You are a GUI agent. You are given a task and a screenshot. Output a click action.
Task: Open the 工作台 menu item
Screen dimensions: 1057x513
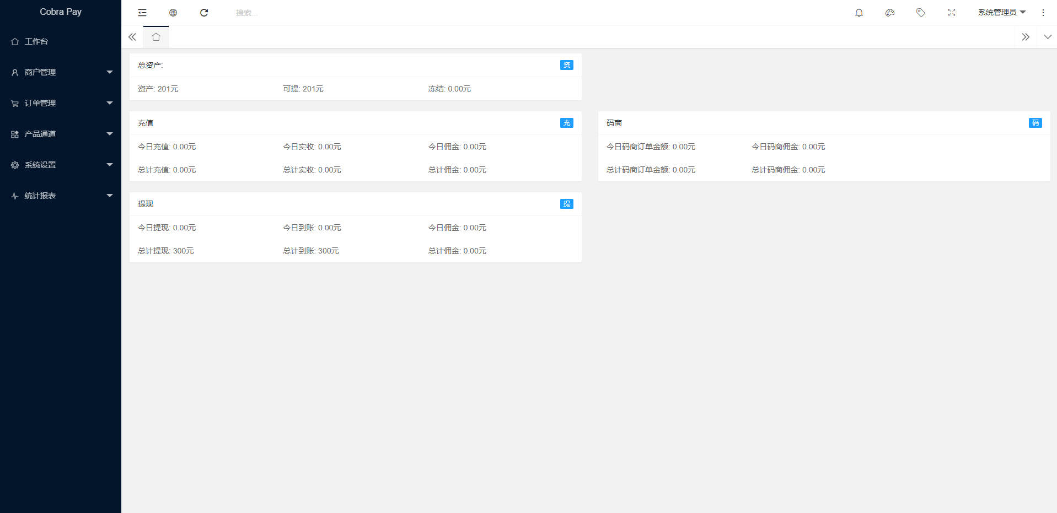[36, 41]
